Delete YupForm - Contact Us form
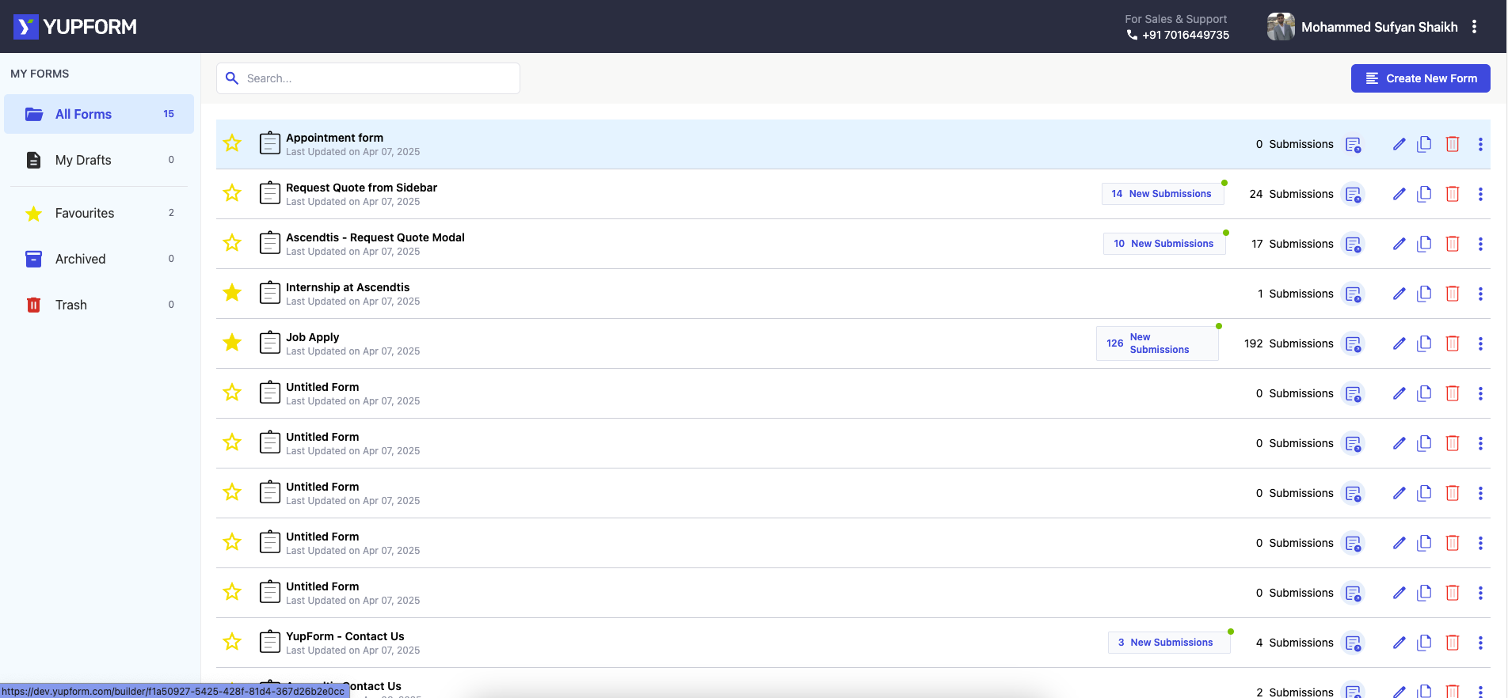Viewport: 1508px width, 698px height. coord(1453,643)
